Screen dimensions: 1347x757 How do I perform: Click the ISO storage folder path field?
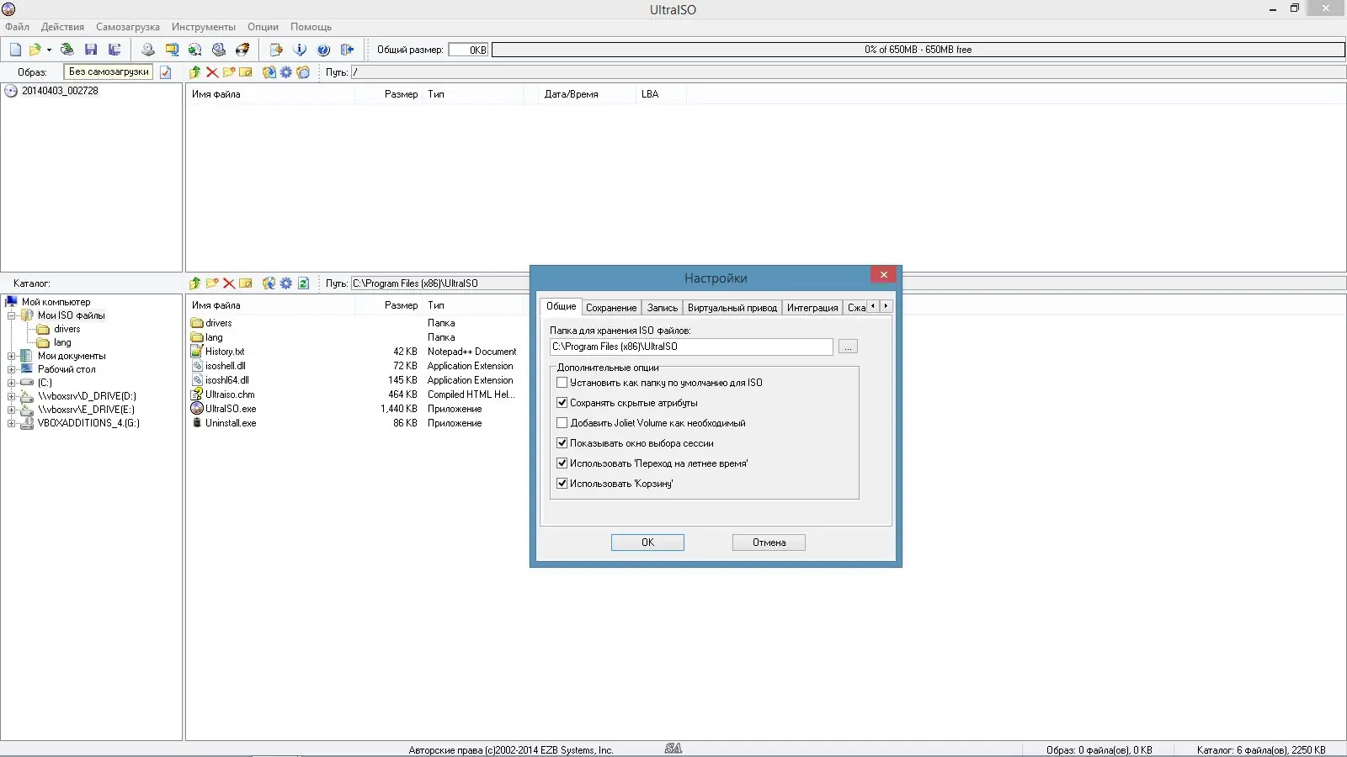coord(691,347)
